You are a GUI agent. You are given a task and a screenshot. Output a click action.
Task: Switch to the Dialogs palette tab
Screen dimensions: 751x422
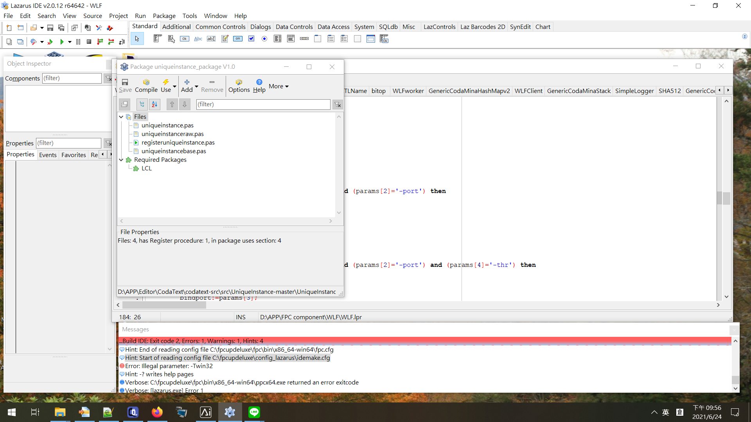[260, 27]
